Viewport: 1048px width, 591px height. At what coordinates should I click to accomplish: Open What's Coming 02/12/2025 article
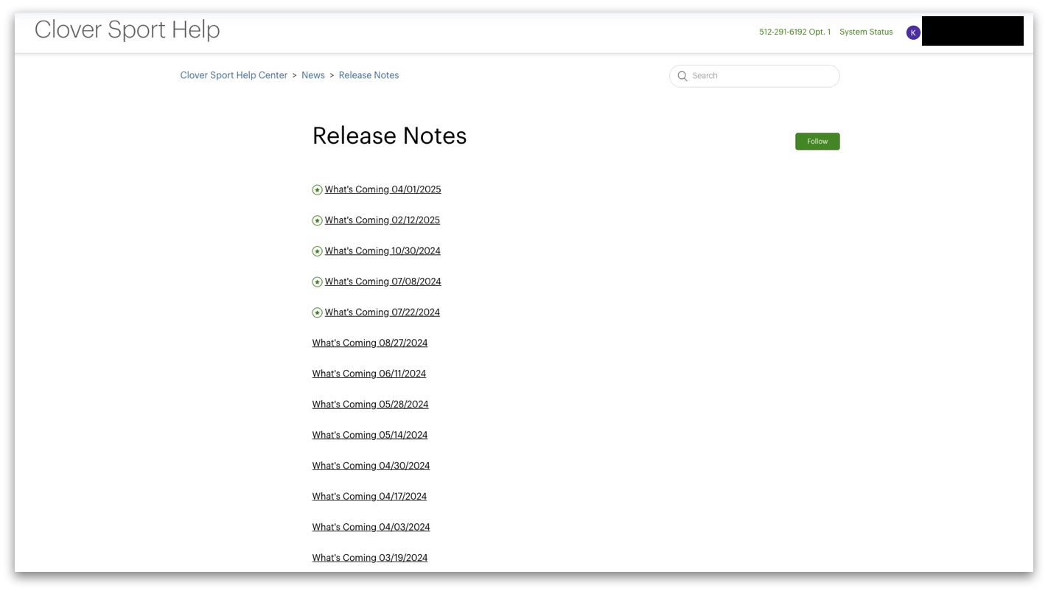(382, 220)
